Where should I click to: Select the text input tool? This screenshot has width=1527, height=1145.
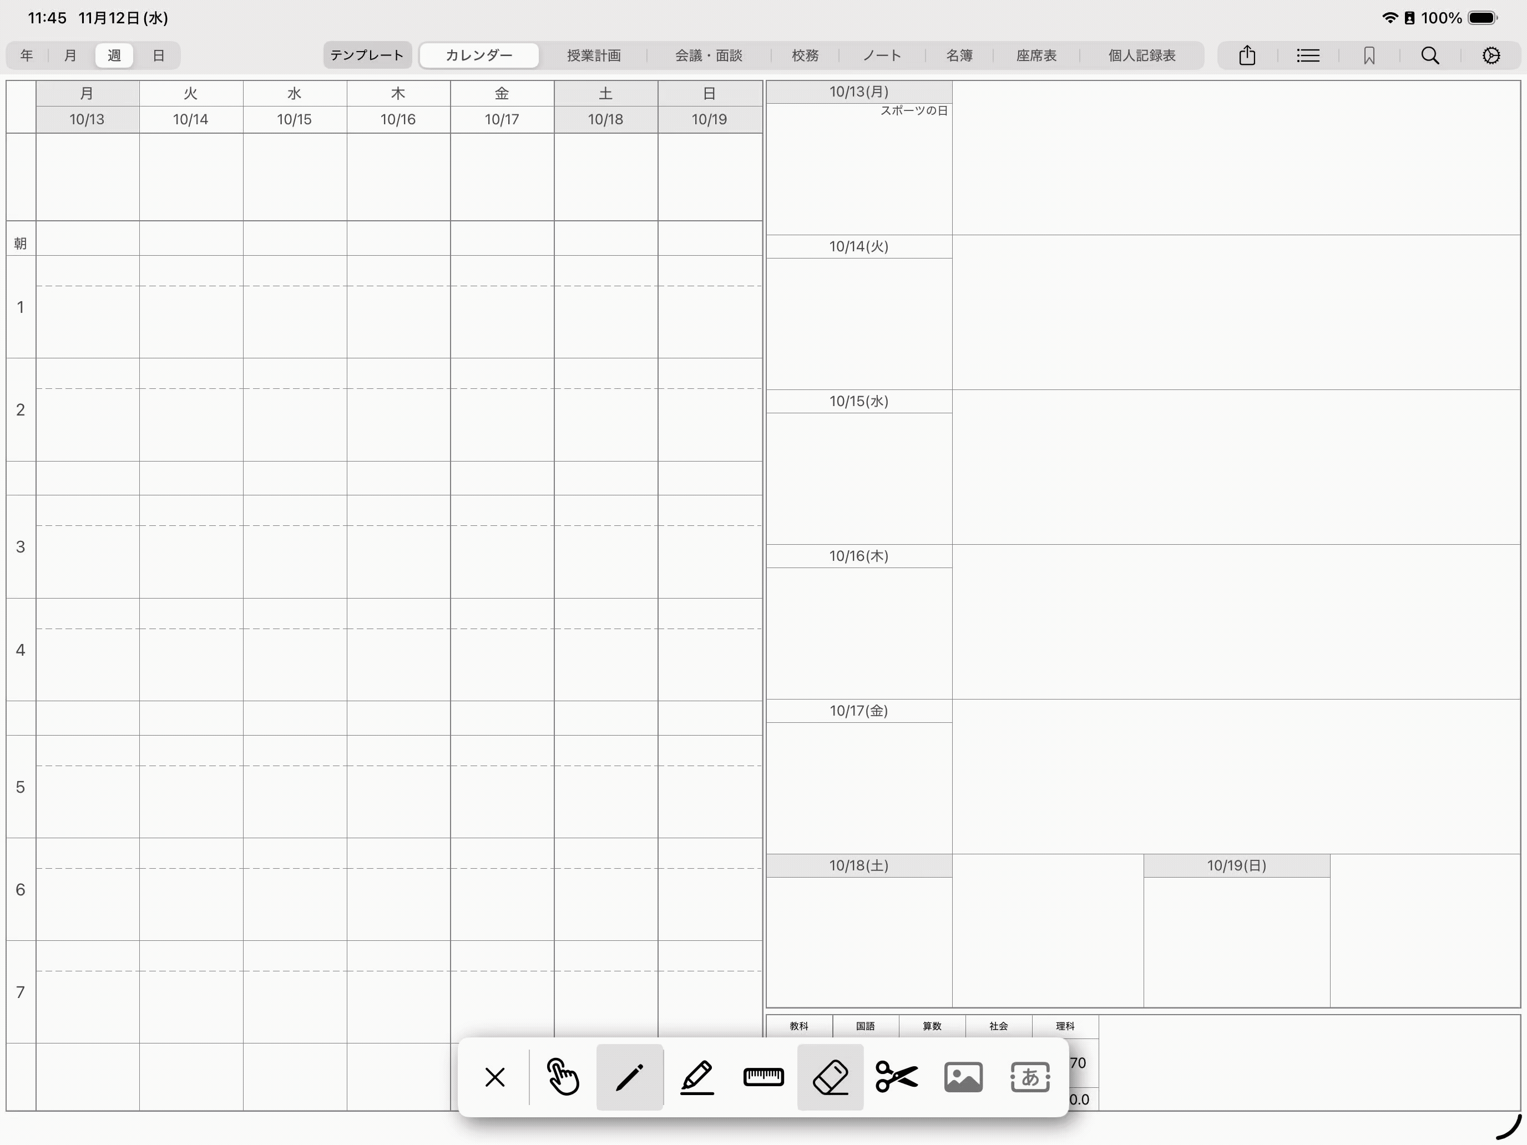point(1029,1077)
